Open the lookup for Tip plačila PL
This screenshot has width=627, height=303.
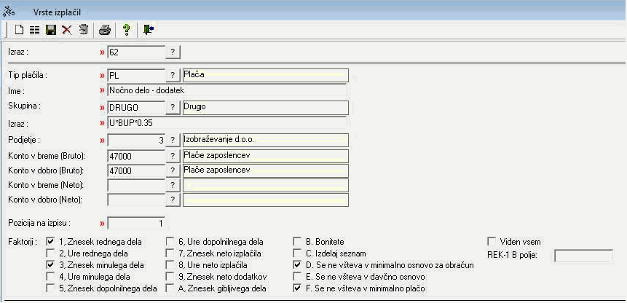tap(173, 75)
